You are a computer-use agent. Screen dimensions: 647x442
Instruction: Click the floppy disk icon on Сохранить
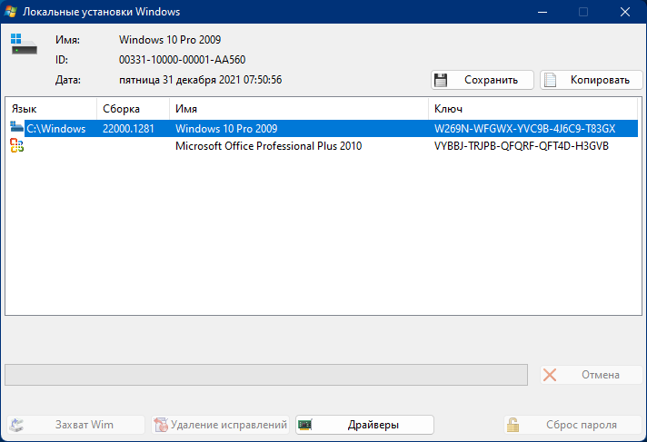pos(441,80)
